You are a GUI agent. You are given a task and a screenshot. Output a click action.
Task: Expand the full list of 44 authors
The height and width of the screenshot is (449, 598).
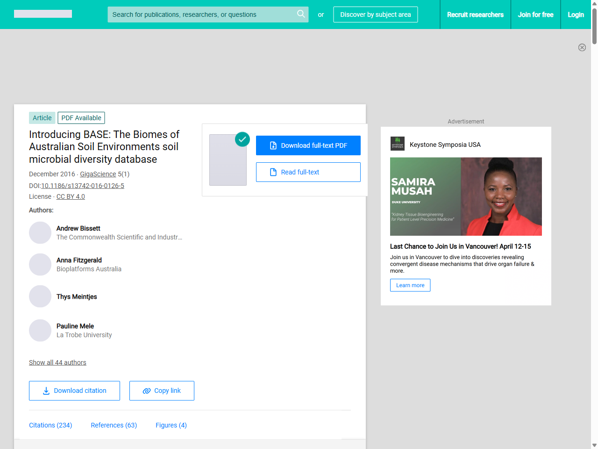click(57, 362)
